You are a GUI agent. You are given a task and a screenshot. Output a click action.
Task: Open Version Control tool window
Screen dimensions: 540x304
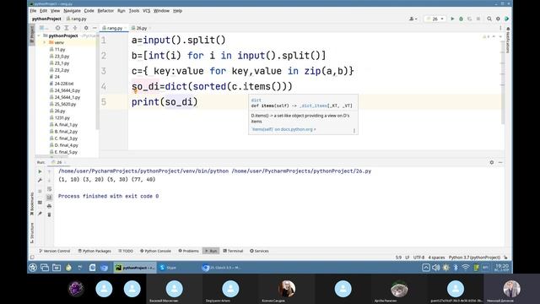[x=54, y=251]
